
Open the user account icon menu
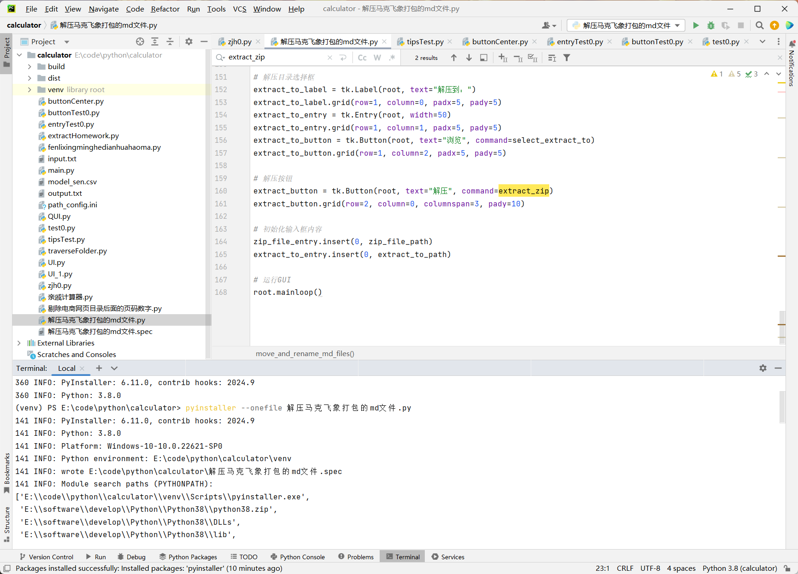[549, 25]
